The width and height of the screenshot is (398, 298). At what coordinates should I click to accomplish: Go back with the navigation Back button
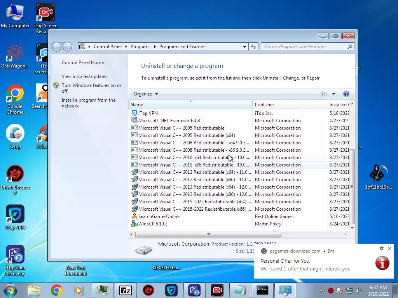[56, 47]
